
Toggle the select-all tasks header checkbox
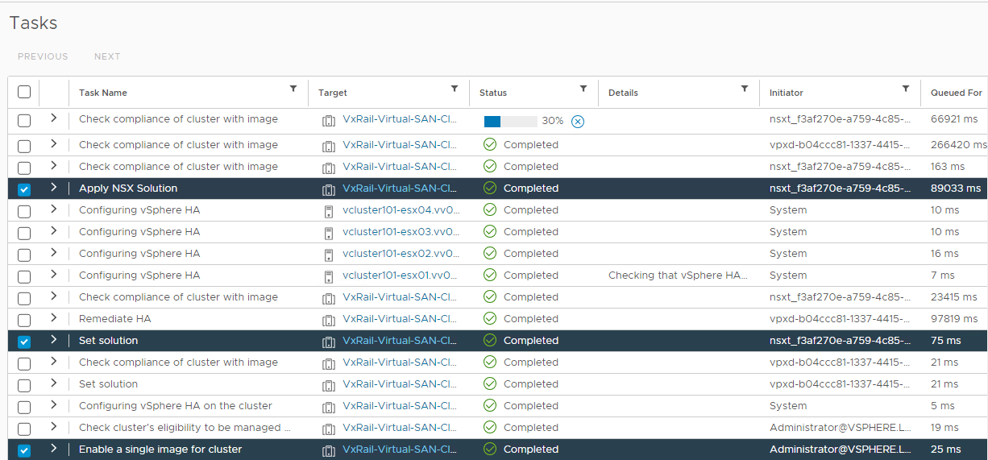(24, 92)
